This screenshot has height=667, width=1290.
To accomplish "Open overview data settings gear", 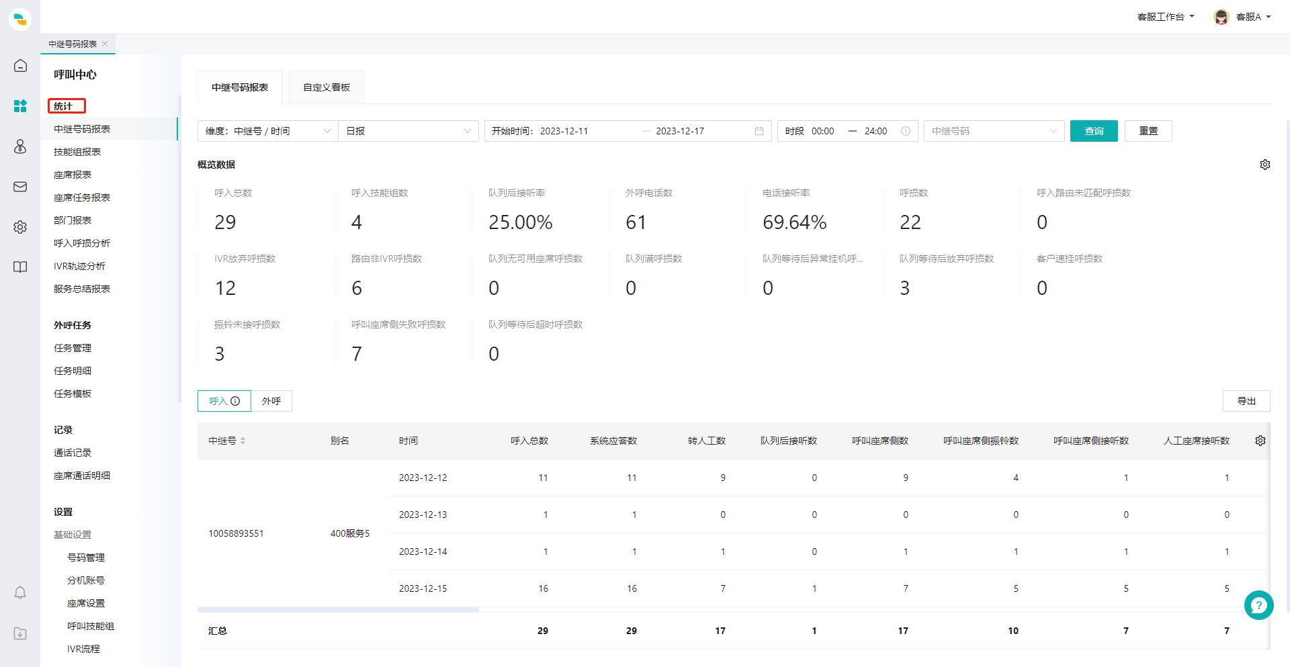I will (x=1265, y=165).
